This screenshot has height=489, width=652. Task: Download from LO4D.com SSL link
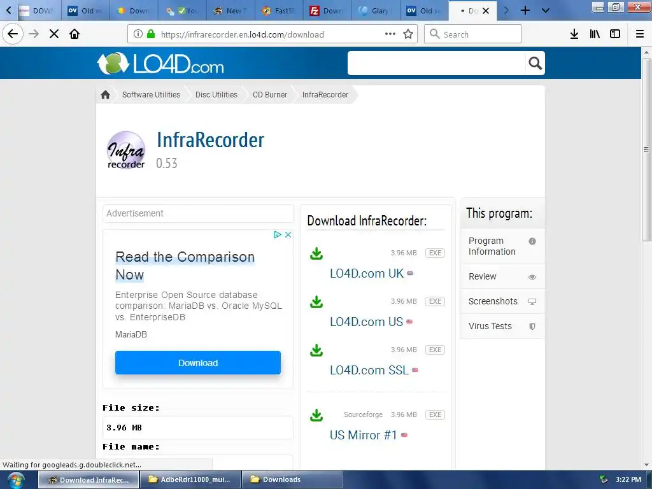369,370
